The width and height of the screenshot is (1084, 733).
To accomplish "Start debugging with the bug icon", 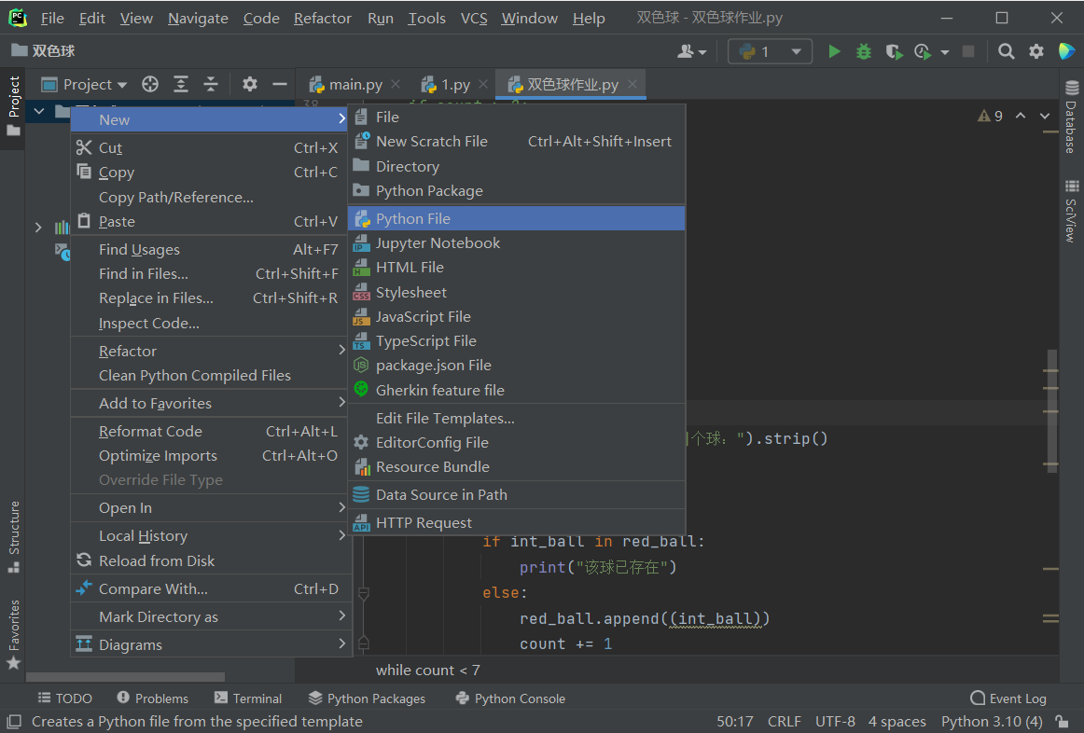I will pyautogui.click(x=864, y=51).
